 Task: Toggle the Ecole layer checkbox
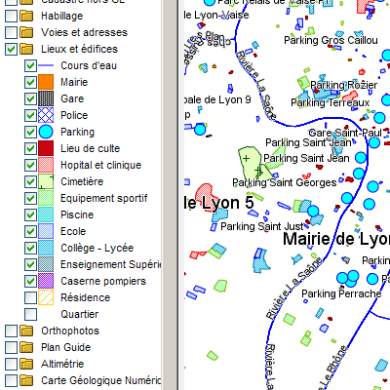[x=31, y=231]
